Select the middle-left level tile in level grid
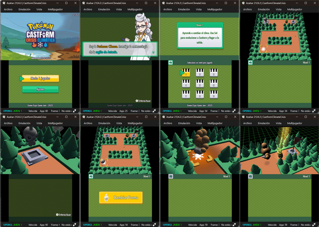The width and height of the screenshot is (319, 227). [x=186, y=83]
